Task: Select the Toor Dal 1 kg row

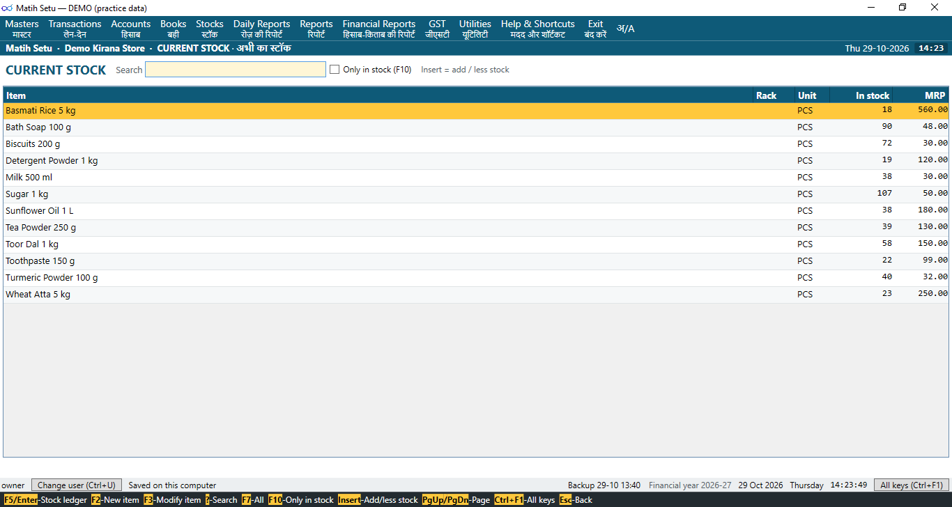Action: (476, 244)
